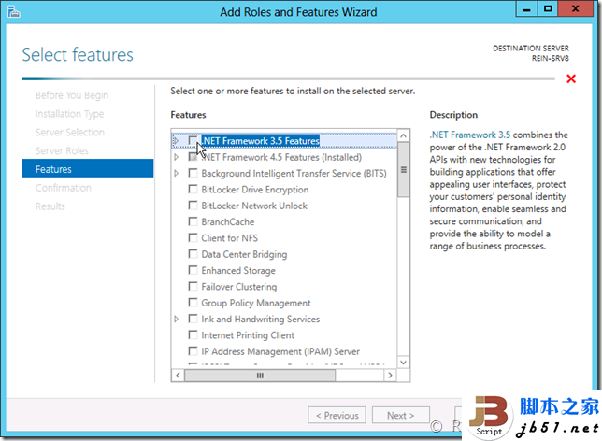Go to the Server Roles step
The image size is (602, 441).
[62, 150]
